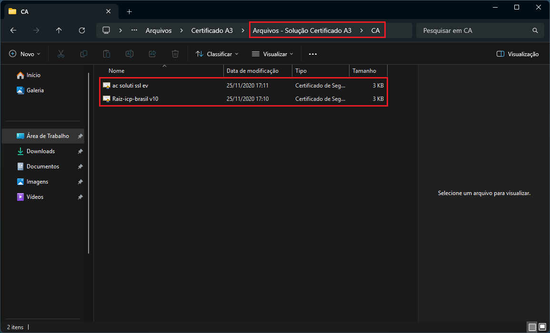Add a new tab with plus button
This screenshot has height=333, width=550.
(129, 11)
